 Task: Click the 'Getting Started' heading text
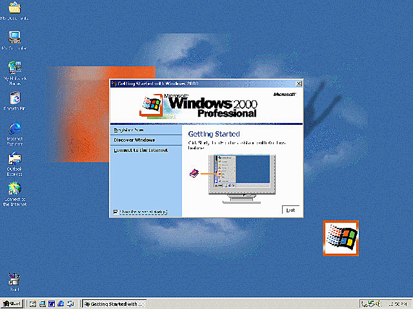tap(214, 134)
